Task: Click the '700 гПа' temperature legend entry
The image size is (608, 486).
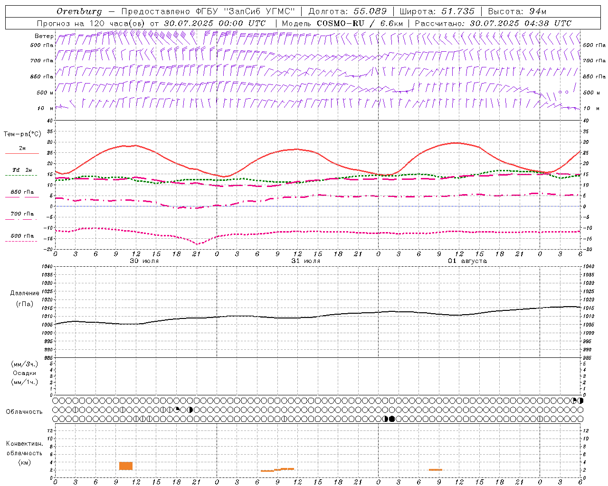Action: tap(22, 214)
